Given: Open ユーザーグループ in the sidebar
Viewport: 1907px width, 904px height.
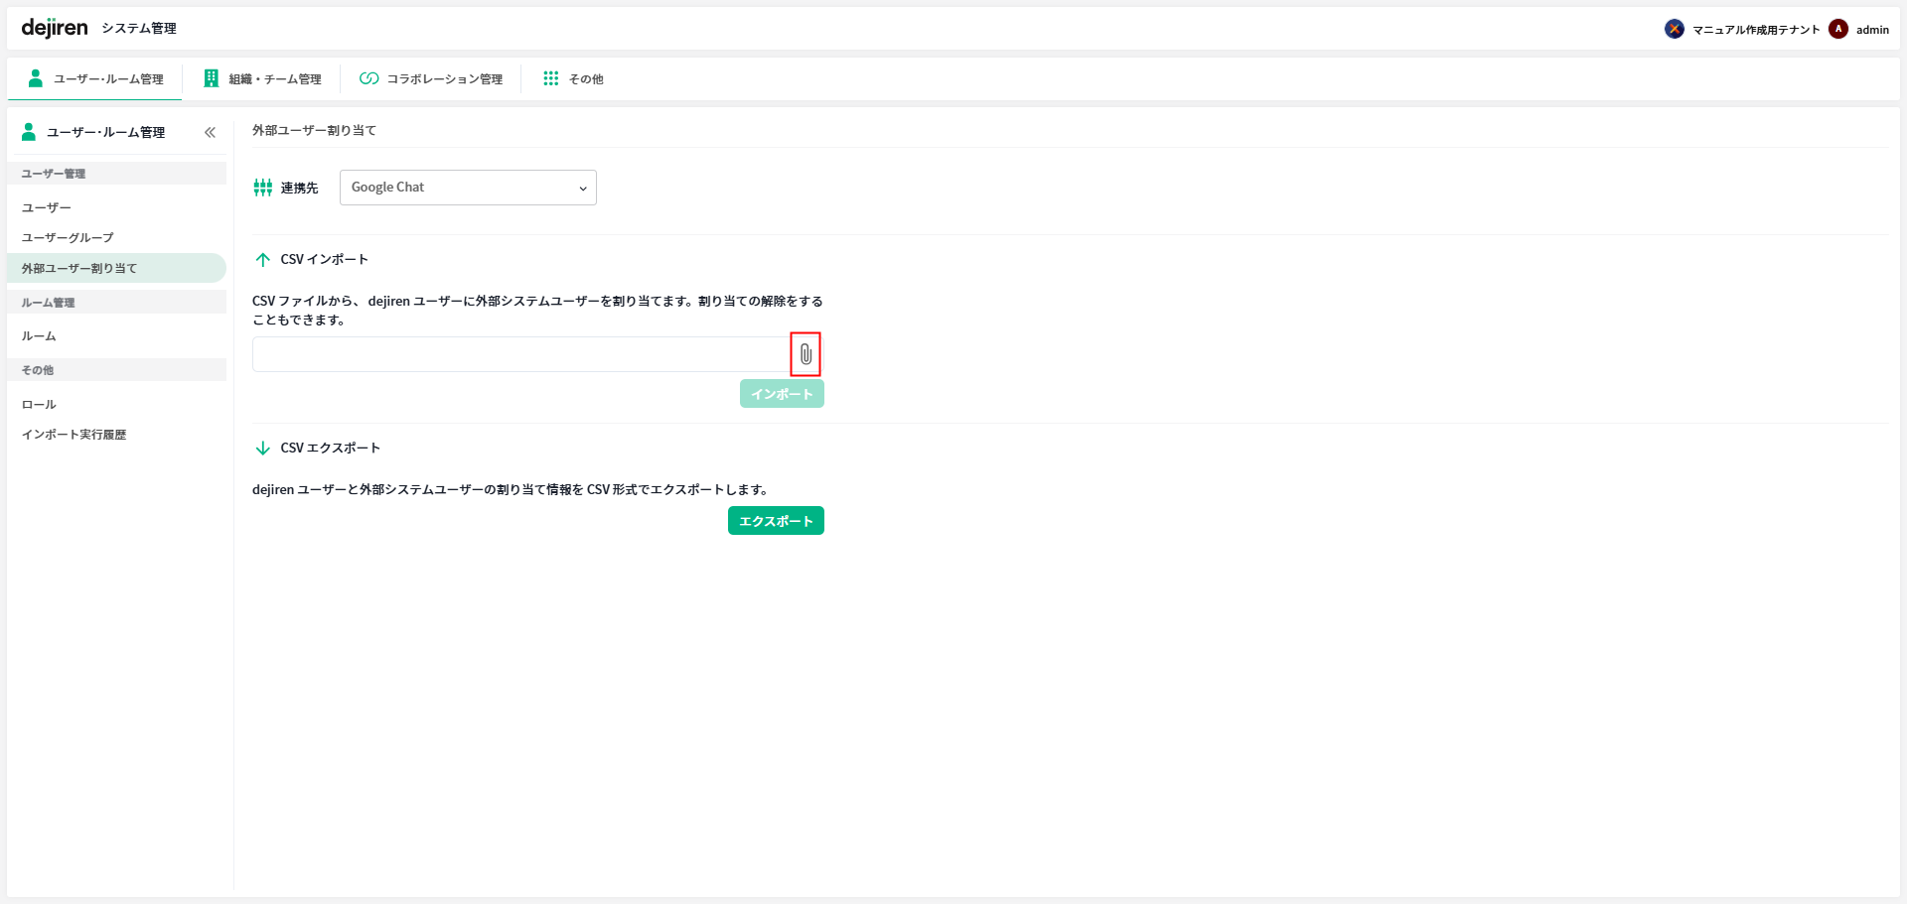Looking at the screenshot, I should pos(68,238).
